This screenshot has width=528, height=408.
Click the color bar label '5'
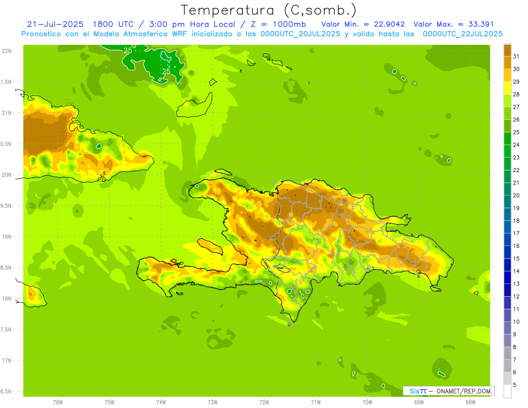[515, 385]
